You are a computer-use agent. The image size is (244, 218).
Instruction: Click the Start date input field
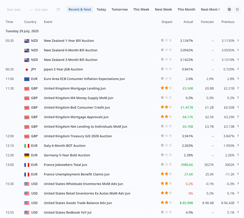(x=14, y=10)
